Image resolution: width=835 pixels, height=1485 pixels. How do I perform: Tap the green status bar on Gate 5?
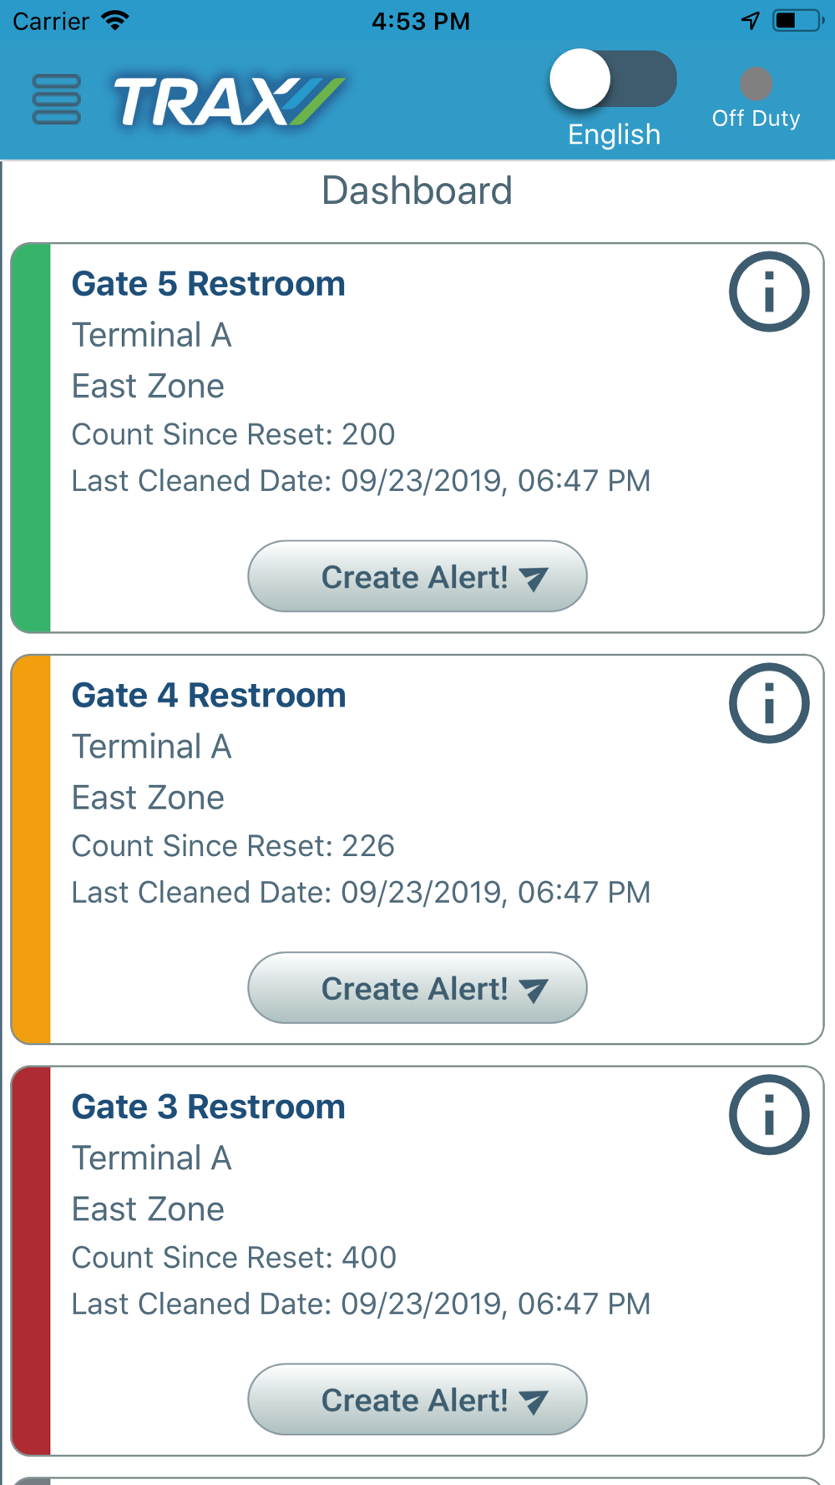click(x=32, y=438)
